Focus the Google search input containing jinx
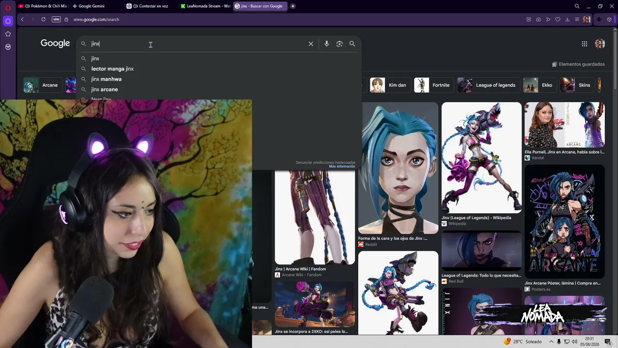The height and width of the screenshot is (348, 618). [x=198, y=43]
